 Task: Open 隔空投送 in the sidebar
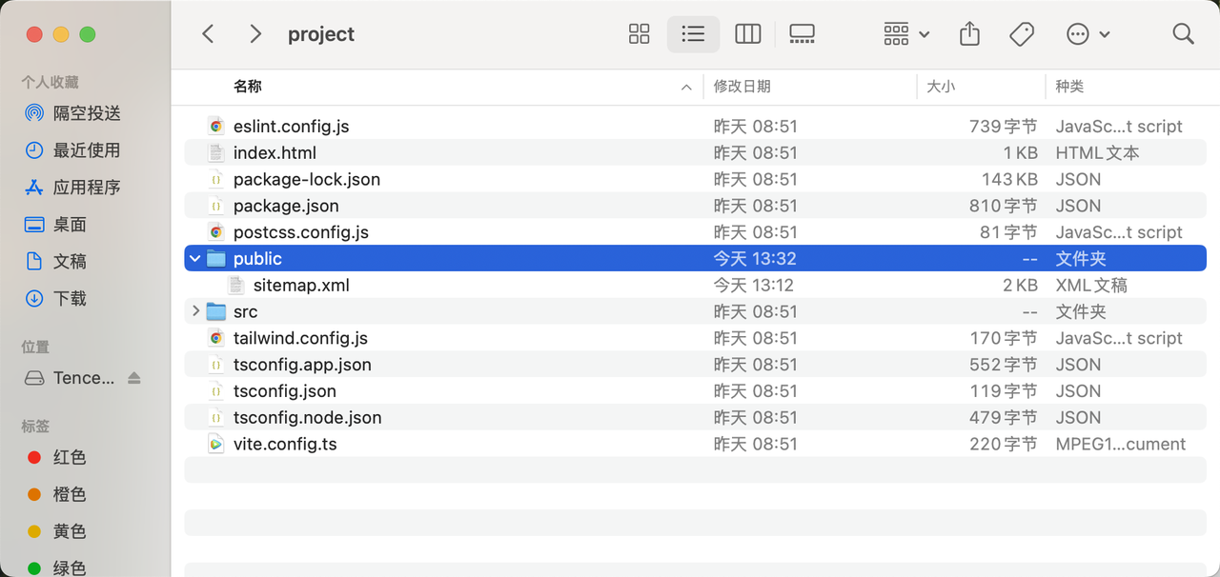86,113
